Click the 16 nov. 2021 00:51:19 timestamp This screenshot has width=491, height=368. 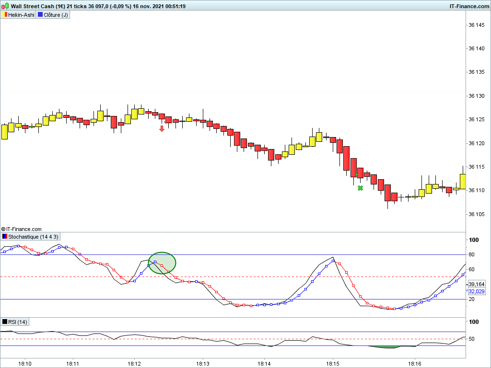click(159, 6)
